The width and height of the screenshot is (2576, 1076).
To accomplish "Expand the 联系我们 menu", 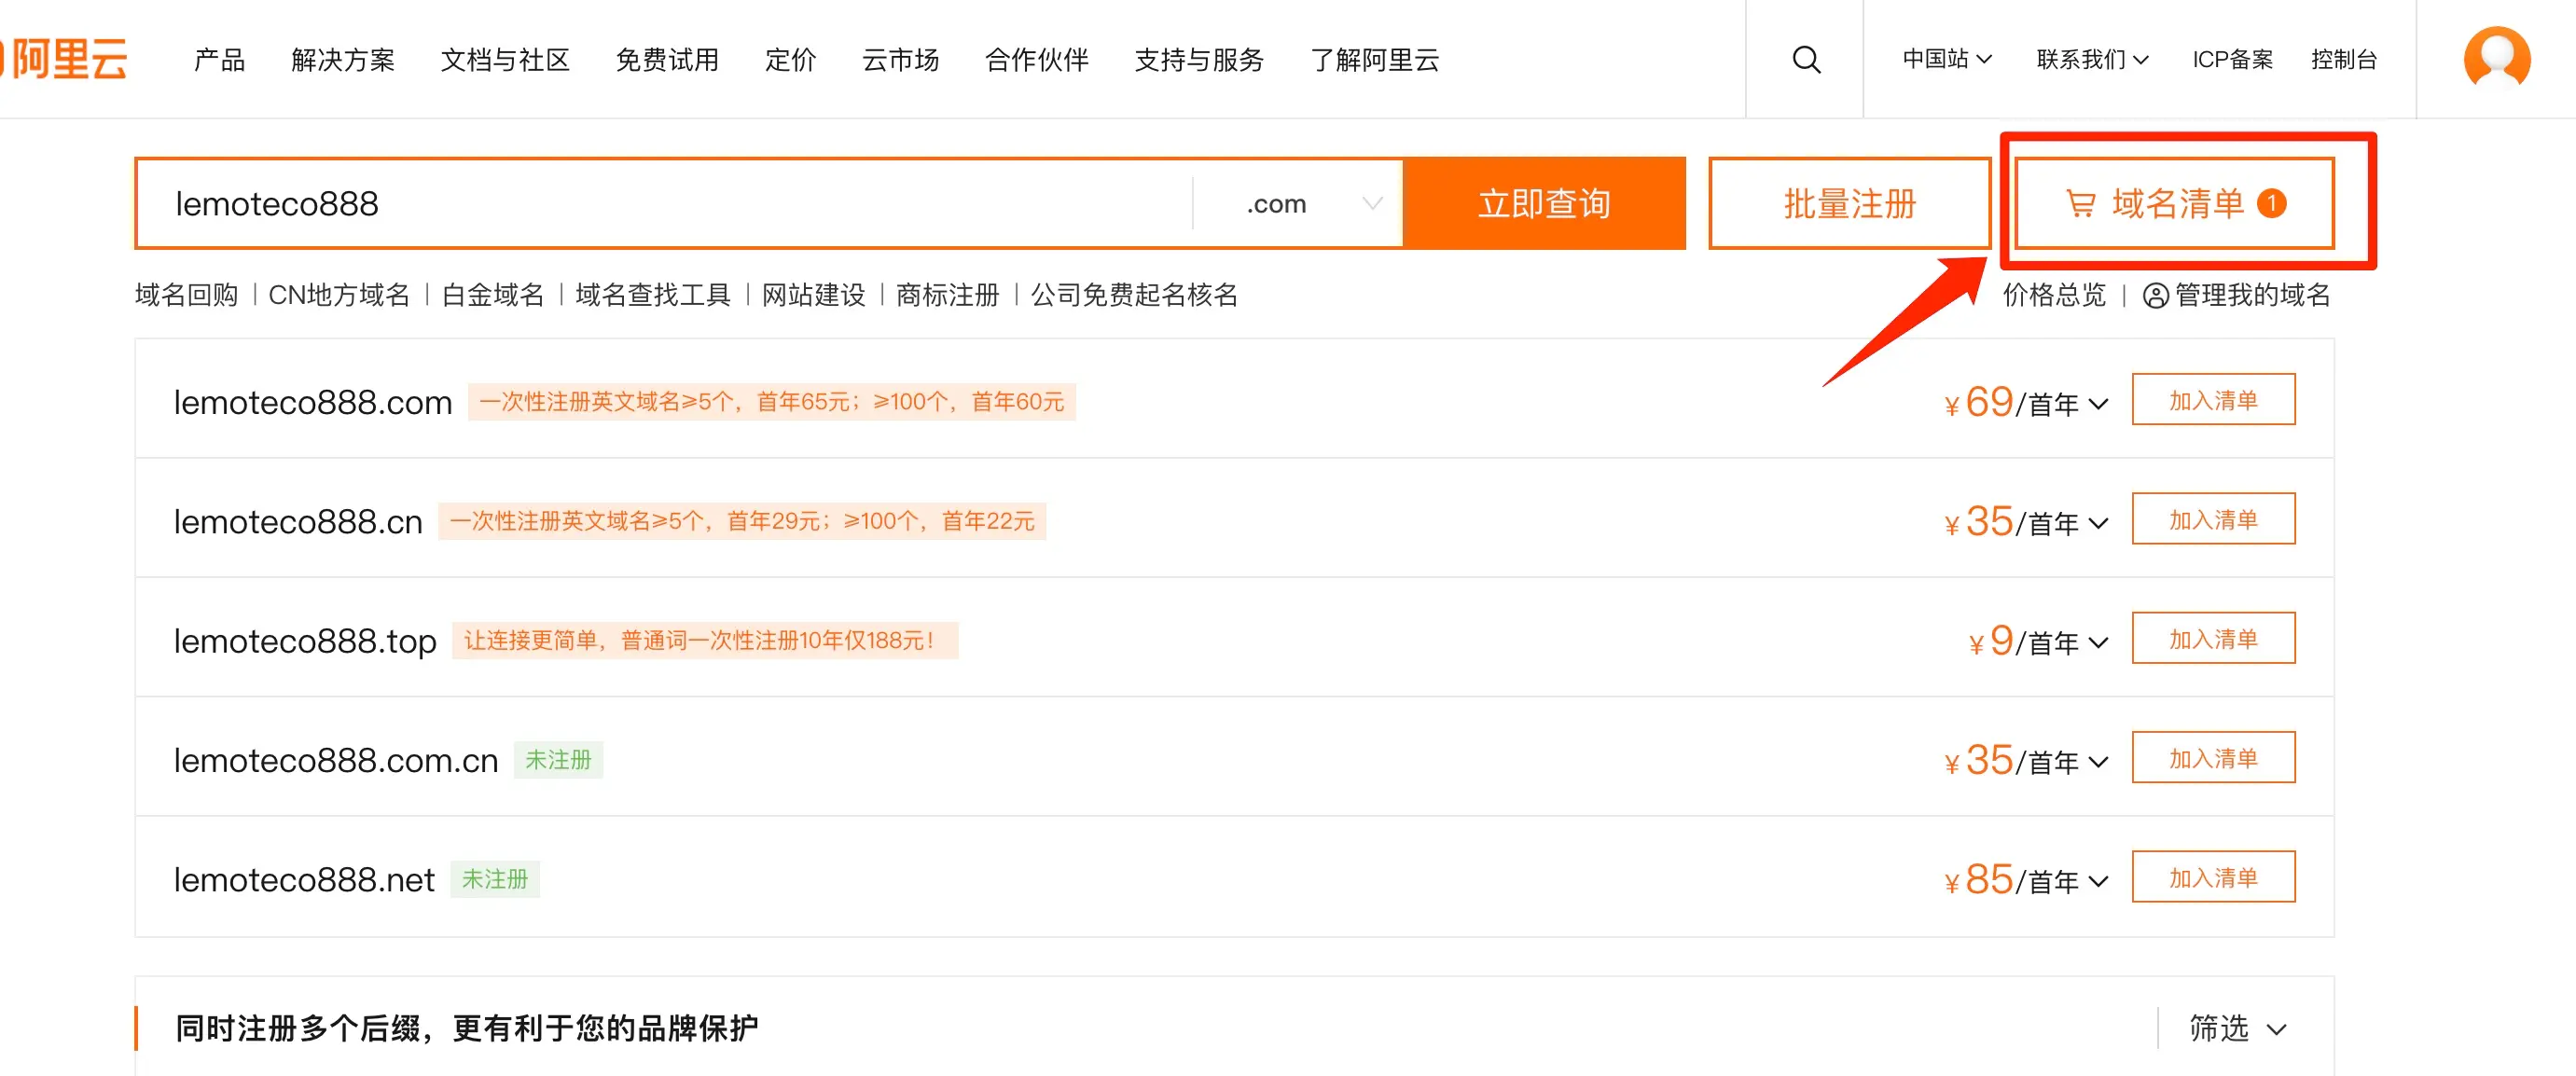I will coord(2091,60).
